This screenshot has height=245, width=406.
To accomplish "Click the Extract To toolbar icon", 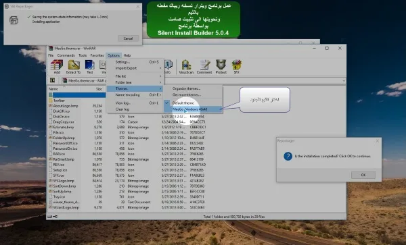I will 73,67.
